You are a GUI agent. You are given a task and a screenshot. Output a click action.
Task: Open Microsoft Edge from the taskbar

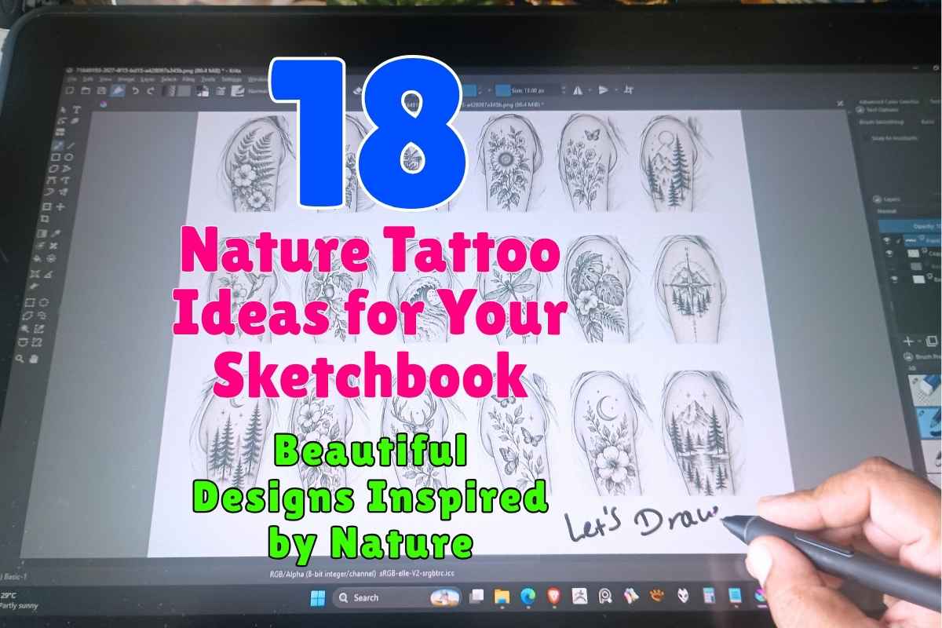click(528, 597)
